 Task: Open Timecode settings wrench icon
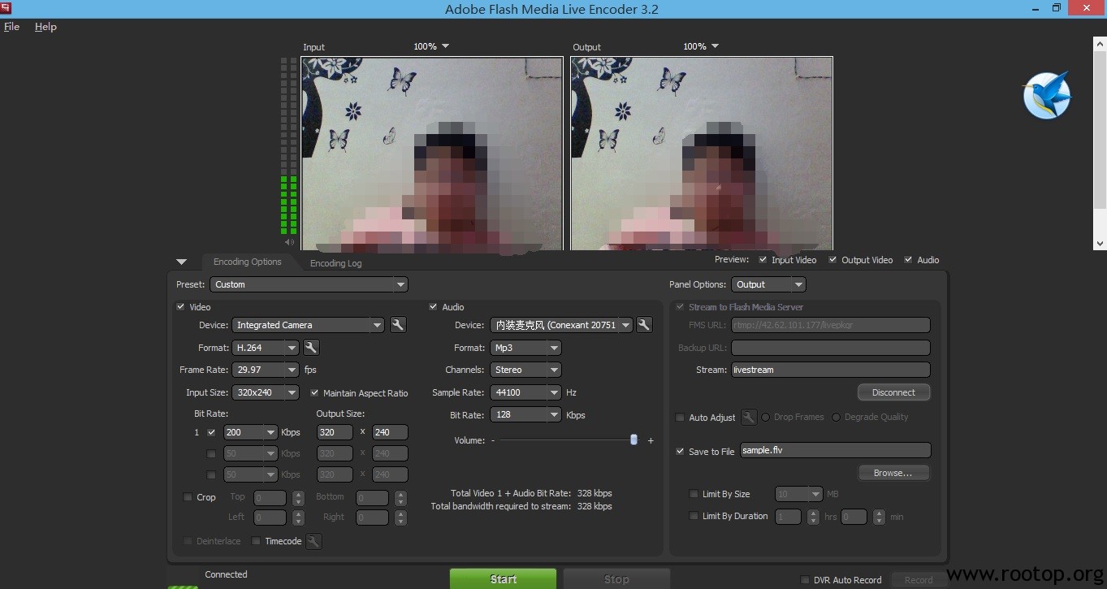[x=314, y=541]
